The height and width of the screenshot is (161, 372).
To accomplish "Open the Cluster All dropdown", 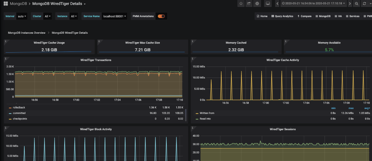I will pyautogui.click(x=48, y=16).
